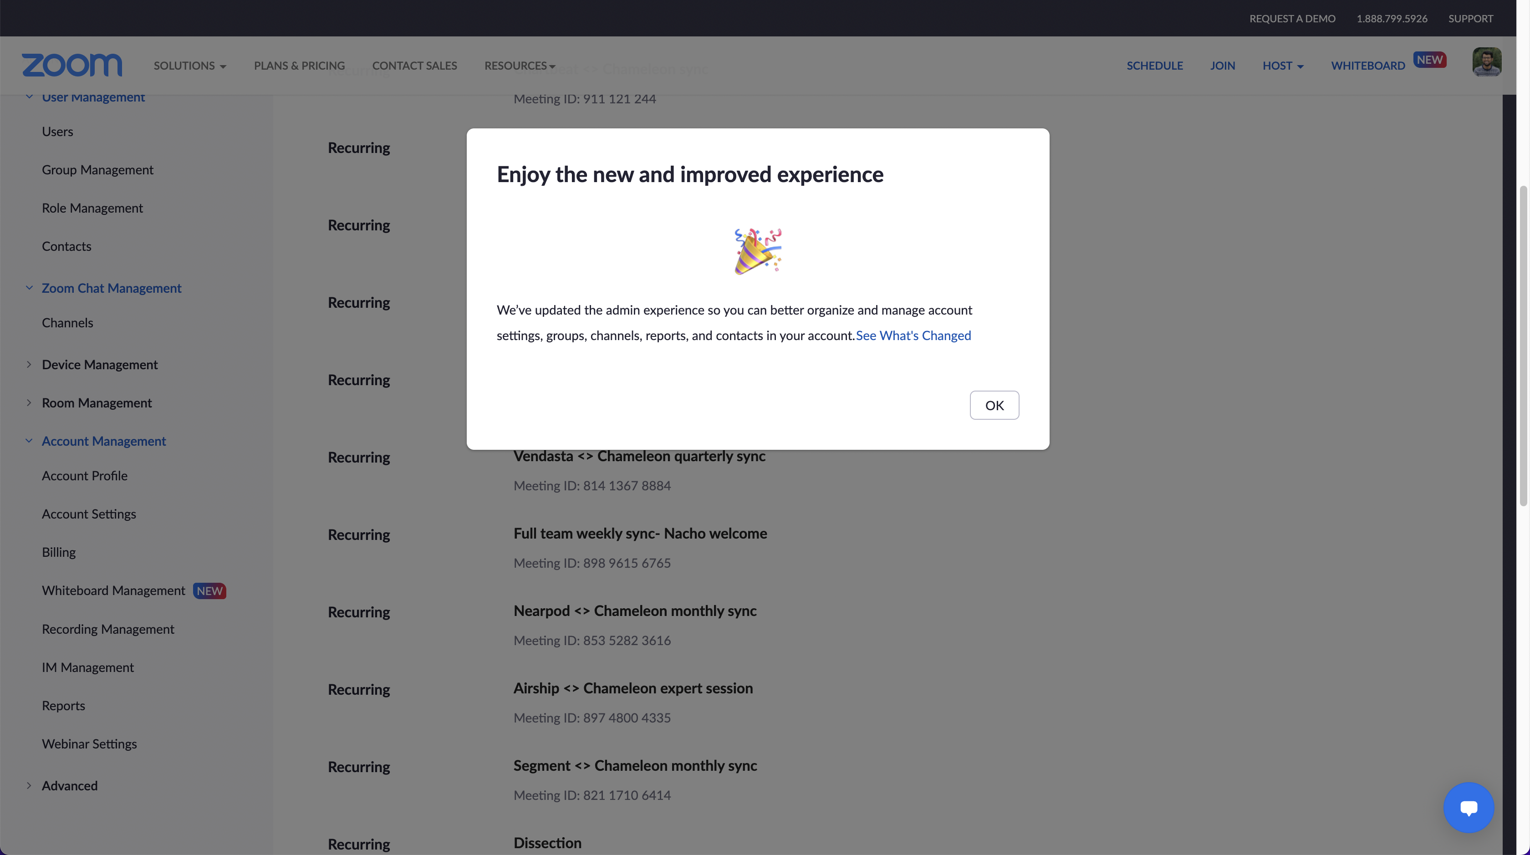The image size is (1530, 855).
Task: Open the Resources dropdown
Action: click(x=520, y=65)
